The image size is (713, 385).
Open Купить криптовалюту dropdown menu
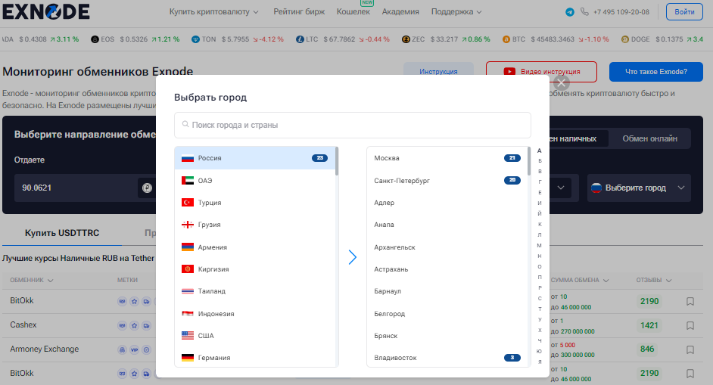pos(213,12)
